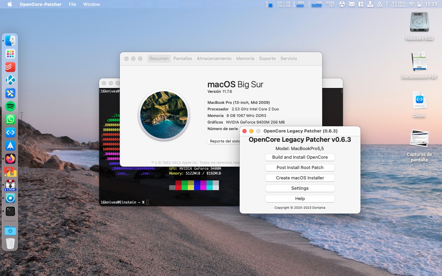Click Build and Install OpenCore button
The height and width of the screenshot is (276, 442).
(300, 157)
